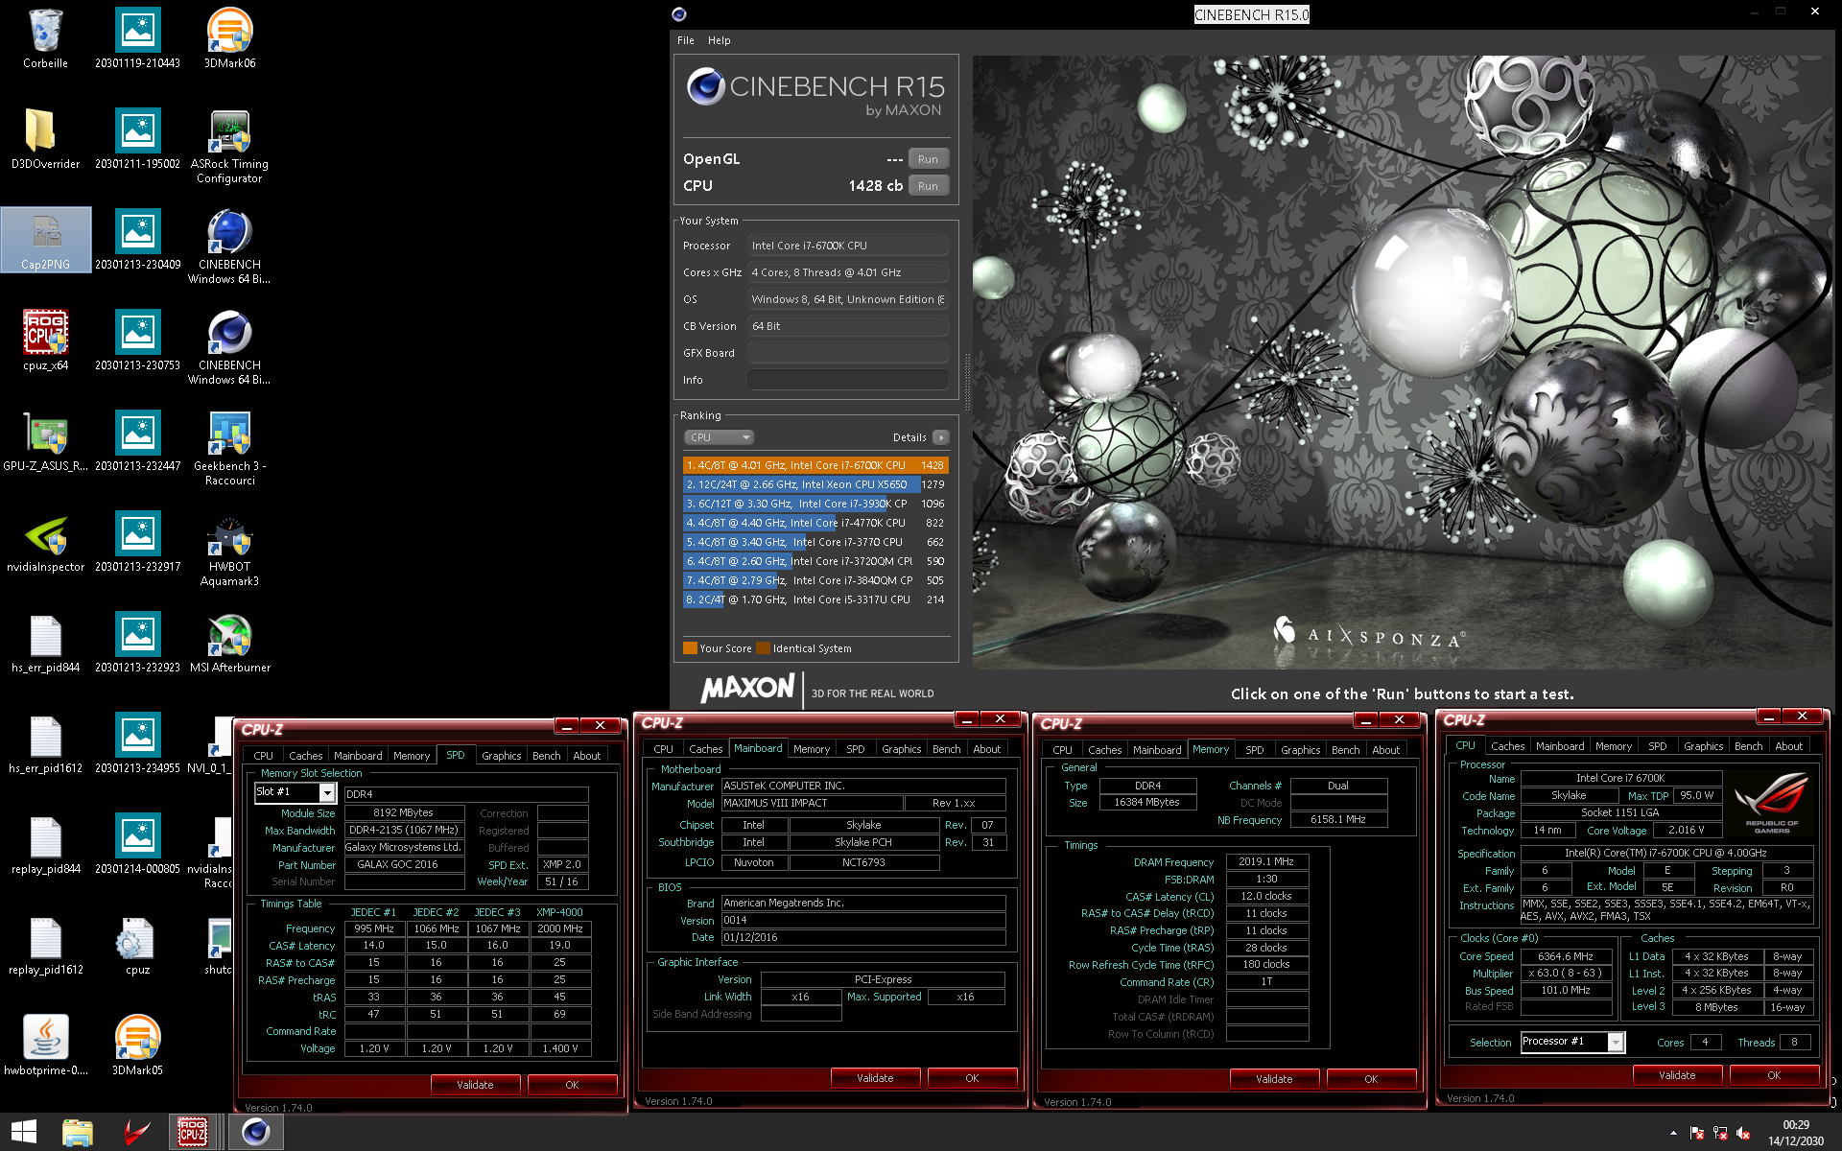Open the CPU ranking type dropdown

[719, 437]
